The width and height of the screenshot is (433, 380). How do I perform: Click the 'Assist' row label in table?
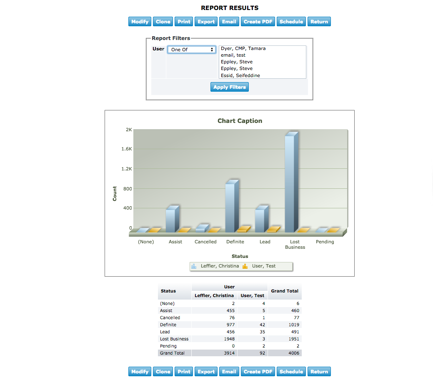[166, 310]
